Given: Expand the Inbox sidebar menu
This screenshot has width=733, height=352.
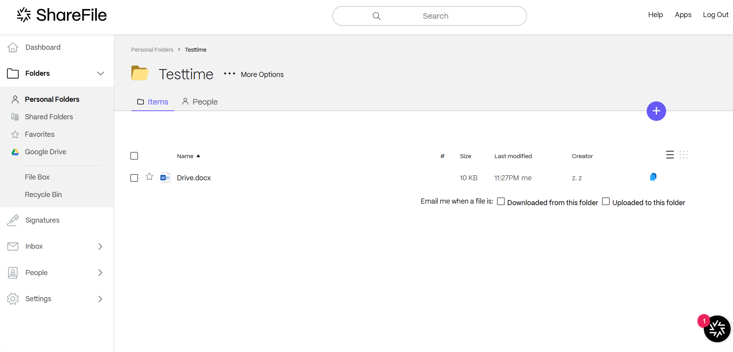Looking at the screenshot, I should [100, 246].
